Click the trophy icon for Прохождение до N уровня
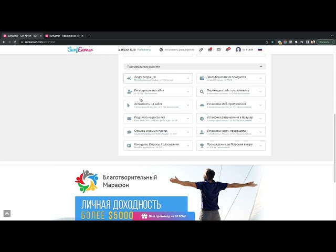The height and width of the screenshot is (252, 336). coord(202,146)
